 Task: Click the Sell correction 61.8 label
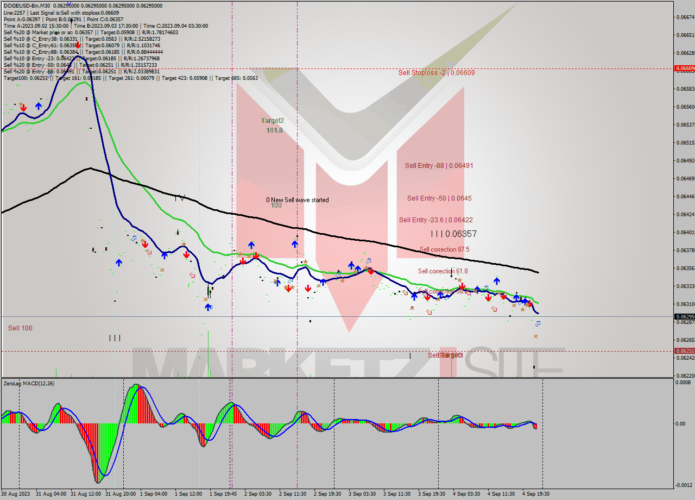coord(443,271)
